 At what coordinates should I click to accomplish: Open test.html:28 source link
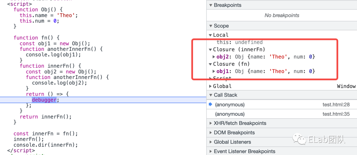click(x=336, y=105)
